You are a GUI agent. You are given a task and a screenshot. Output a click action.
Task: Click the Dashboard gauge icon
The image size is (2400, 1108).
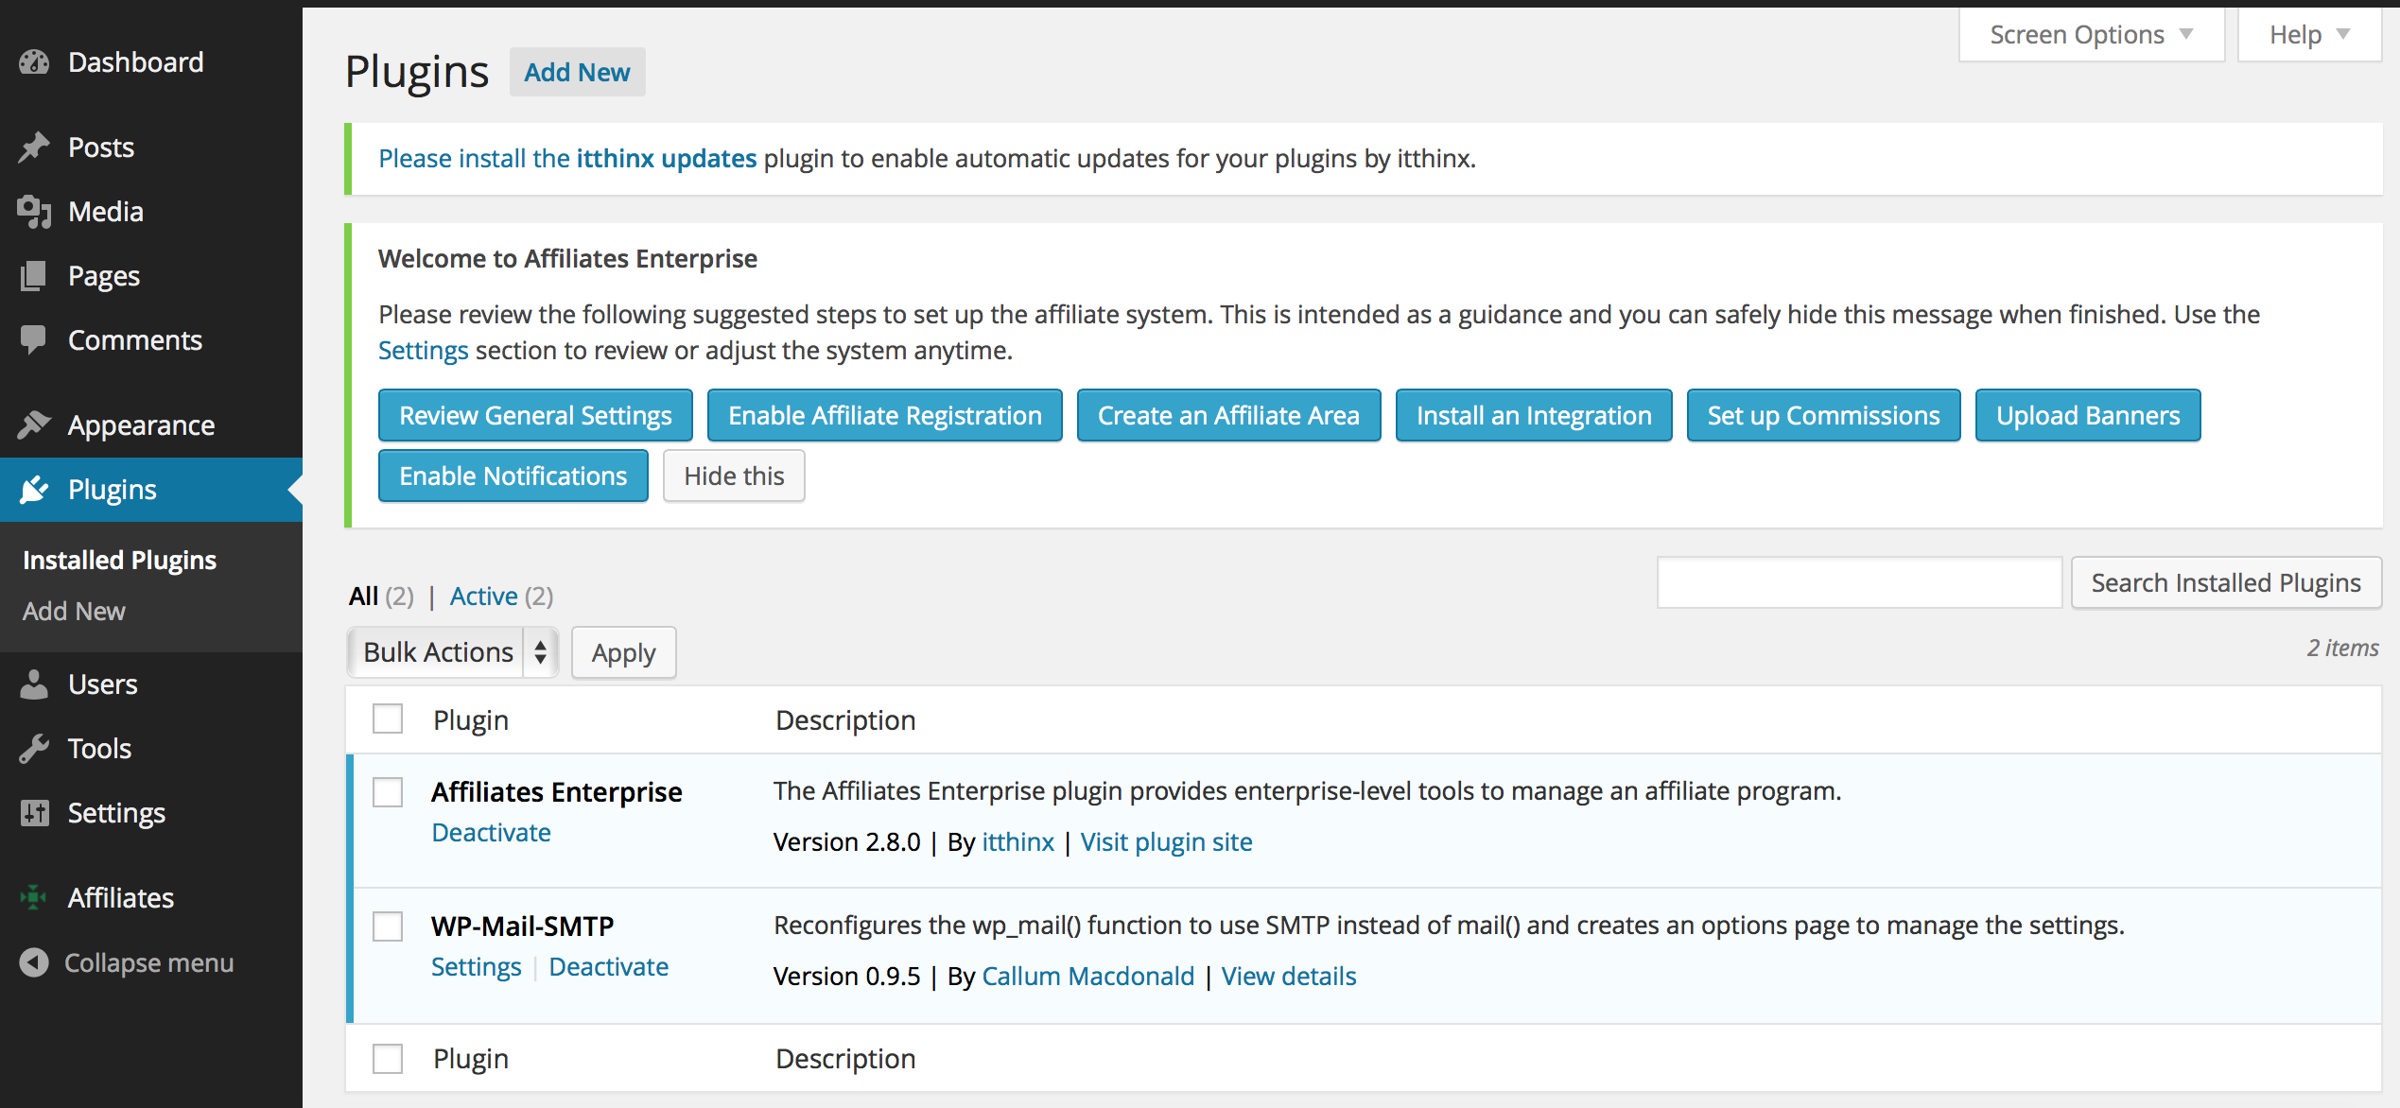pos(34,62)
